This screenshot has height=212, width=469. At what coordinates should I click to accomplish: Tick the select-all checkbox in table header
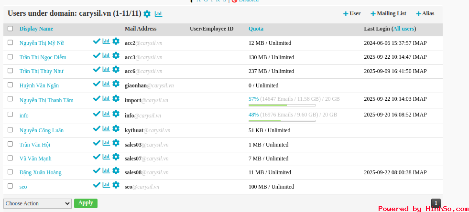11,29
